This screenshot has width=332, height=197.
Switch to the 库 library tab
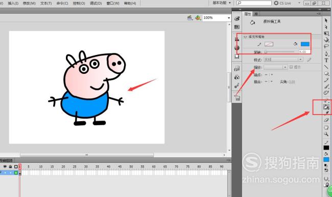click(256, 14)
